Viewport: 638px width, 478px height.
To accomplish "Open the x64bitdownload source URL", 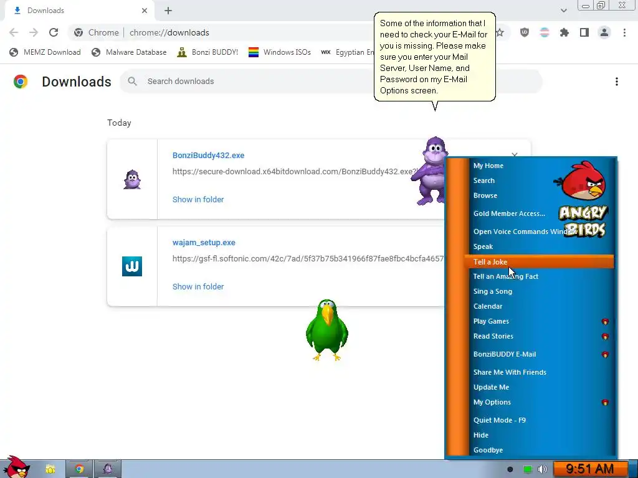I will [x=294, y=172].
